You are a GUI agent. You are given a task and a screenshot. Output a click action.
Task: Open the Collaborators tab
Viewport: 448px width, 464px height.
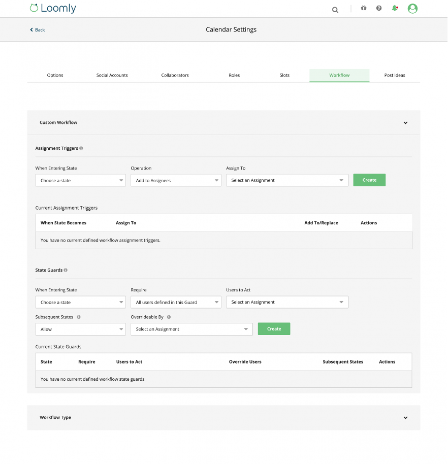click(x=175, y=75)
